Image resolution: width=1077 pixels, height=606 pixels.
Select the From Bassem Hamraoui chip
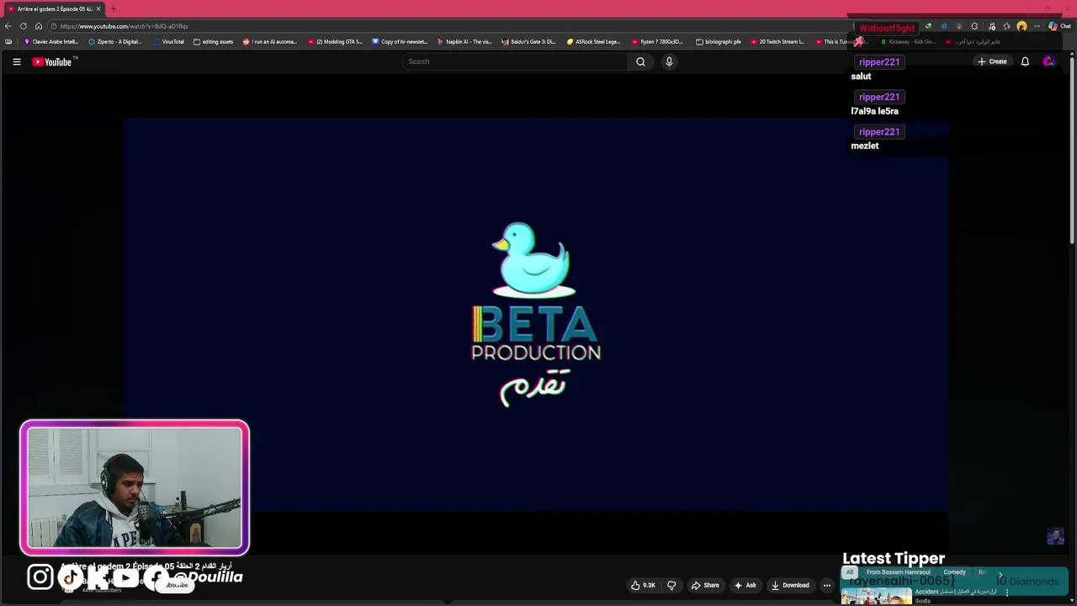coord(899,572)
